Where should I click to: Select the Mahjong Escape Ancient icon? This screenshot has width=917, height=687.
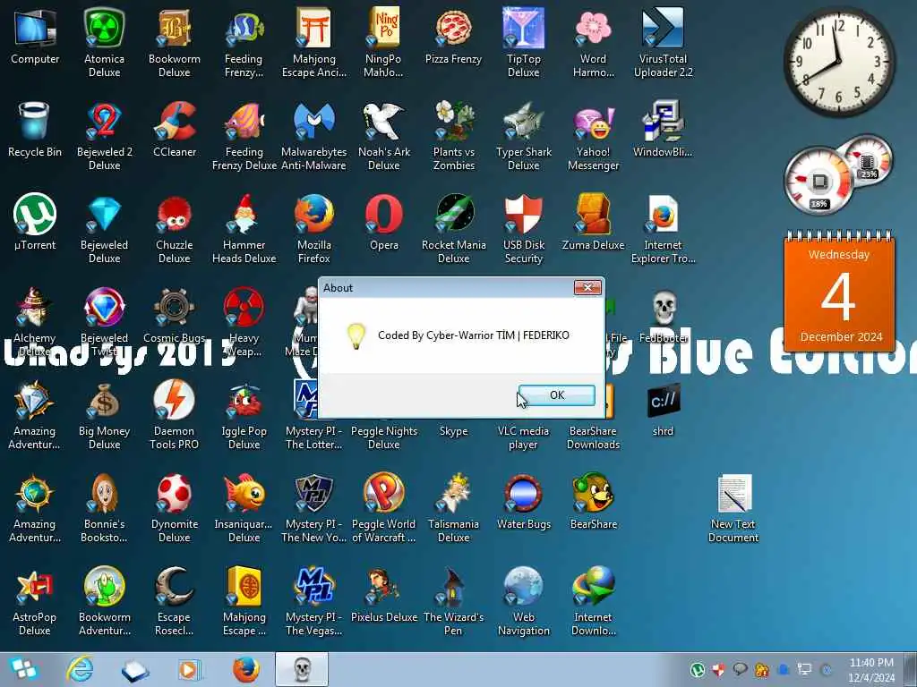pos(314,42)
